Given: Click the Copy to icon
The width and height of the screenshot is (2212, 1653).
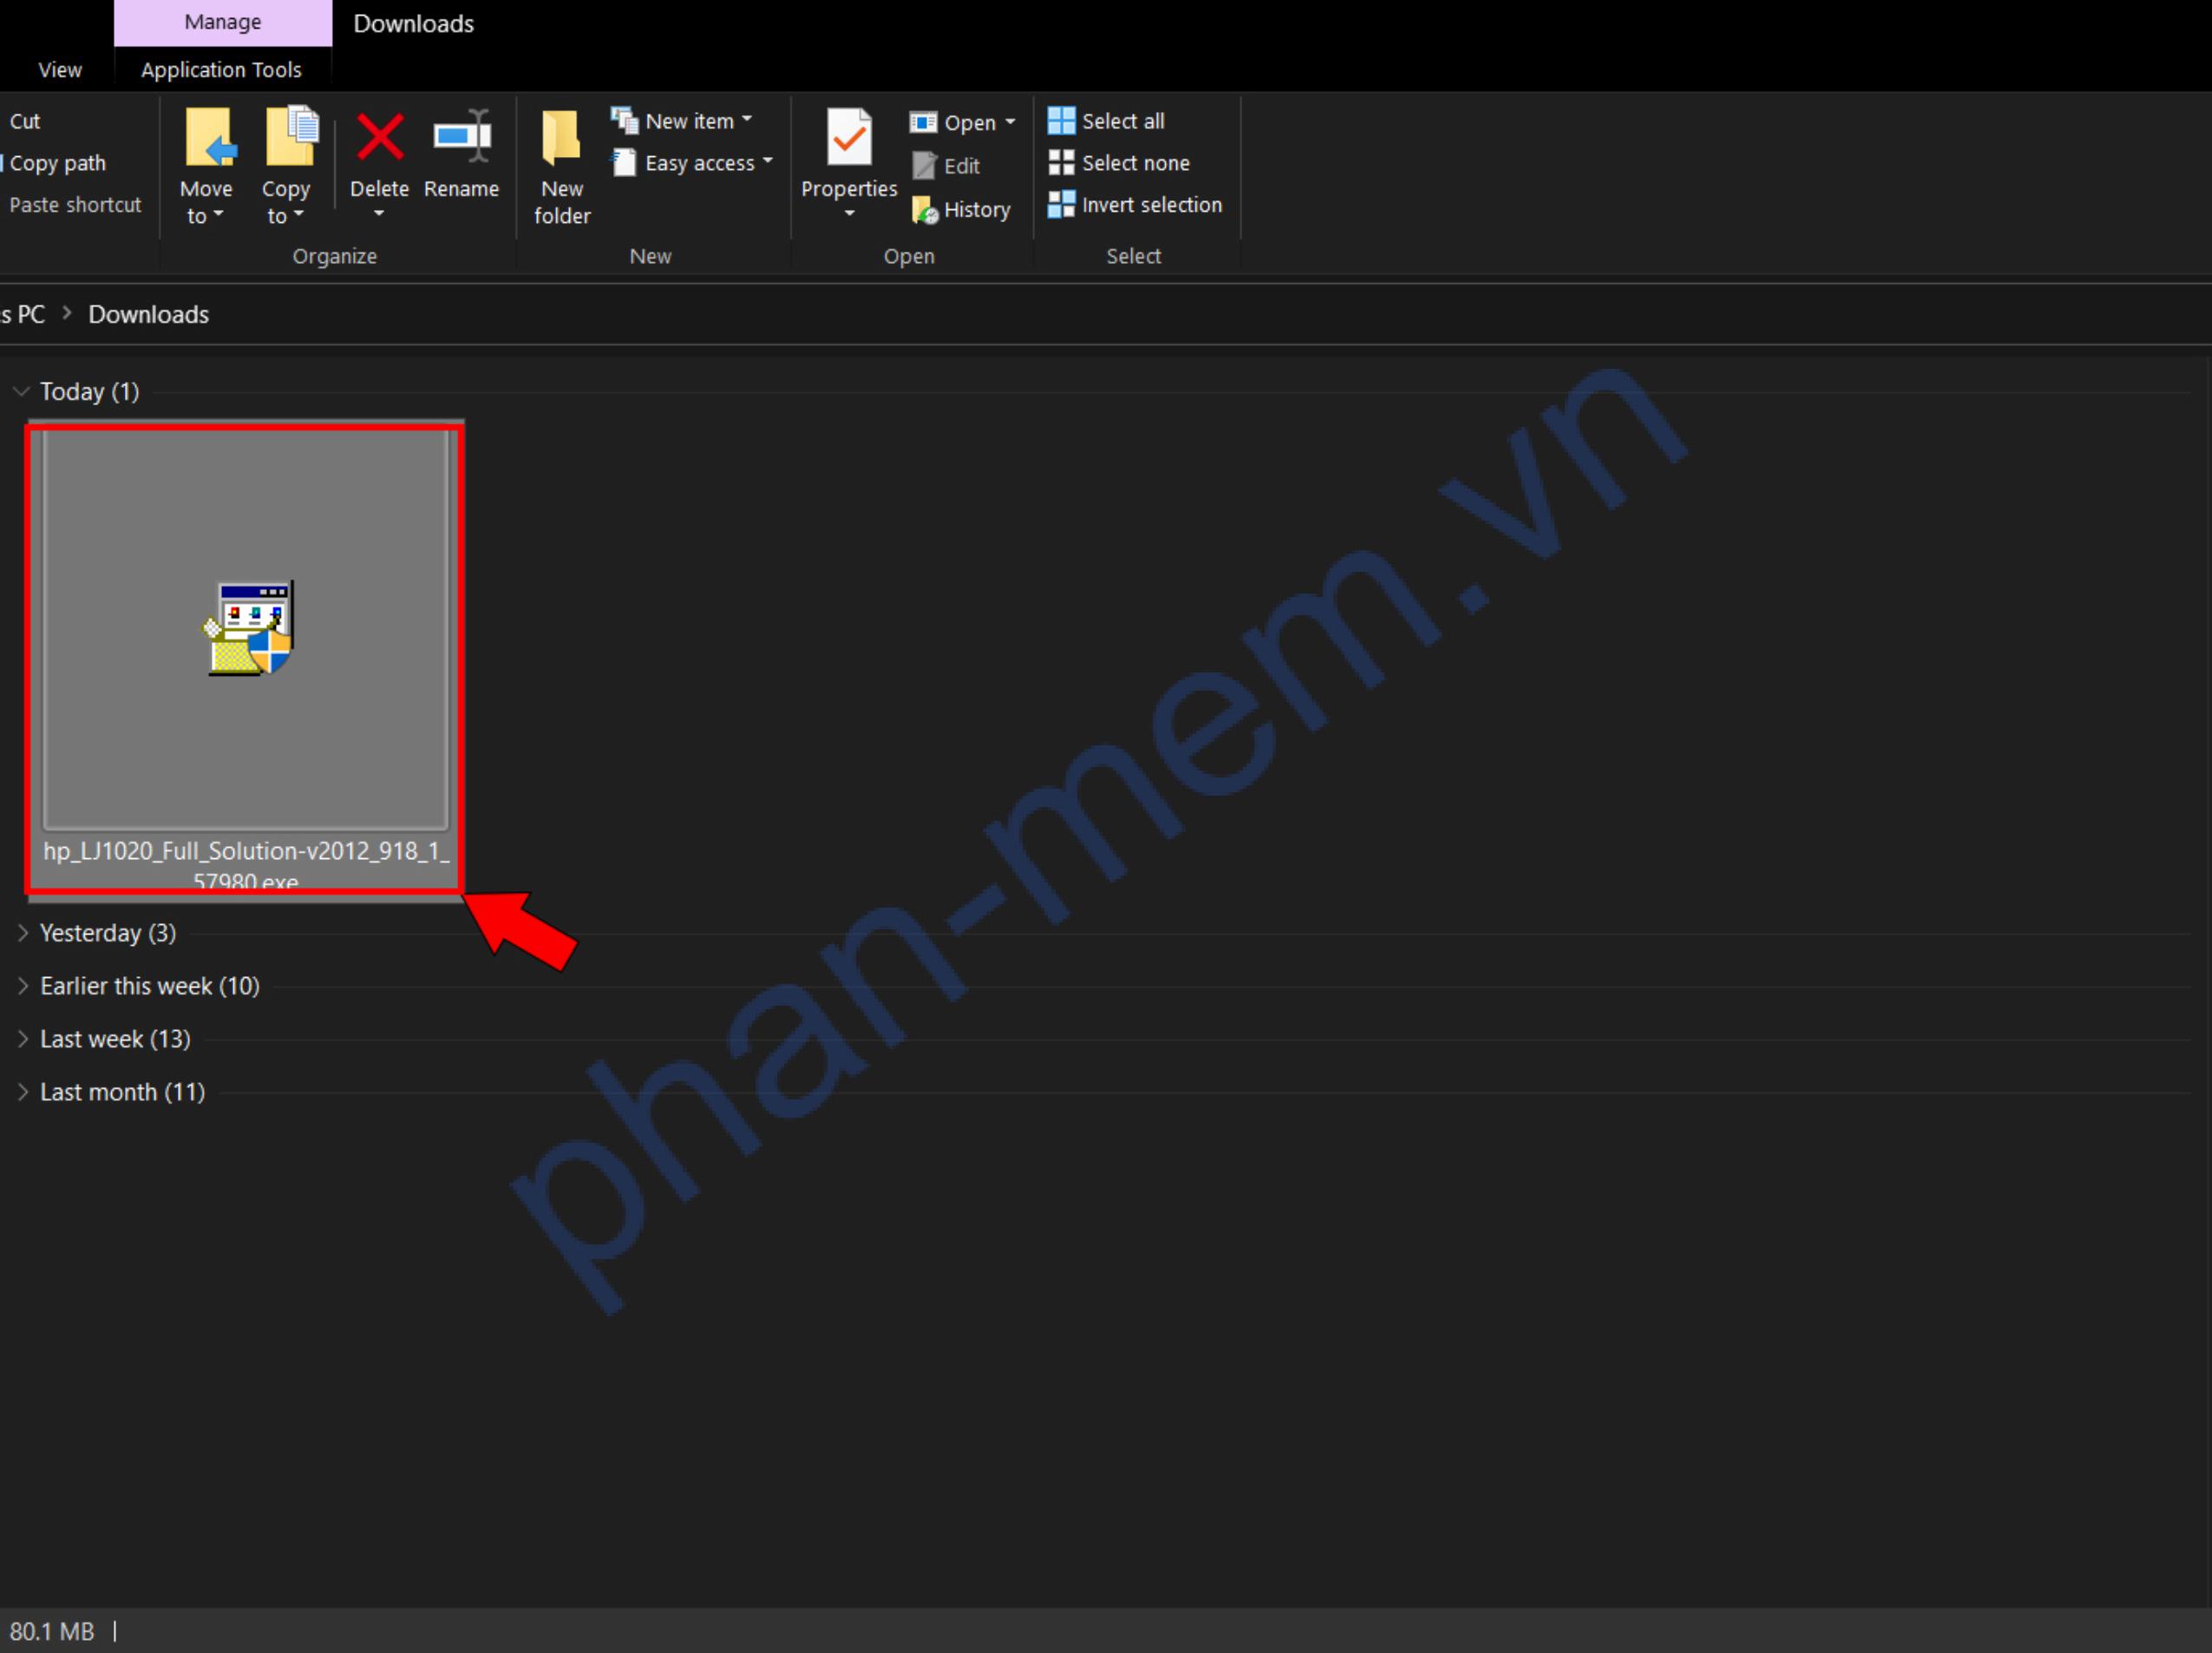Looking at the screenshot, I should tap(289, 138).
